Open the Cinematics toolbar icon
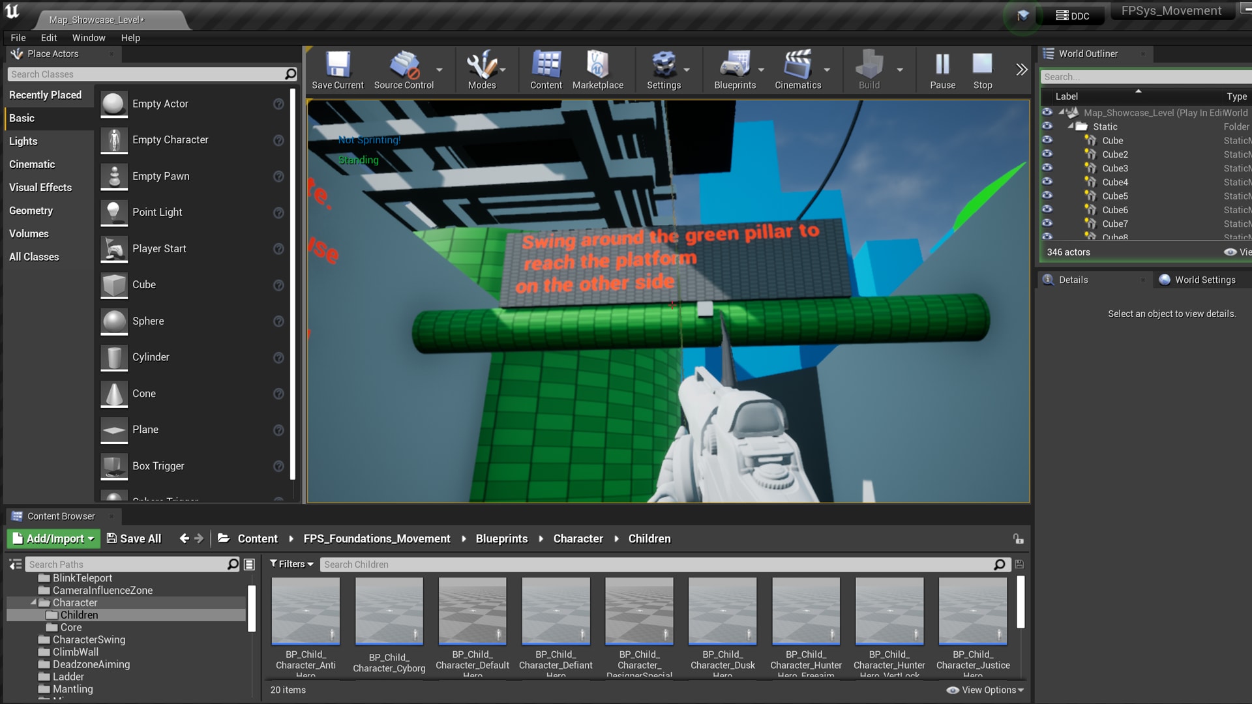The image size is (1252, 704). [797, 65]
